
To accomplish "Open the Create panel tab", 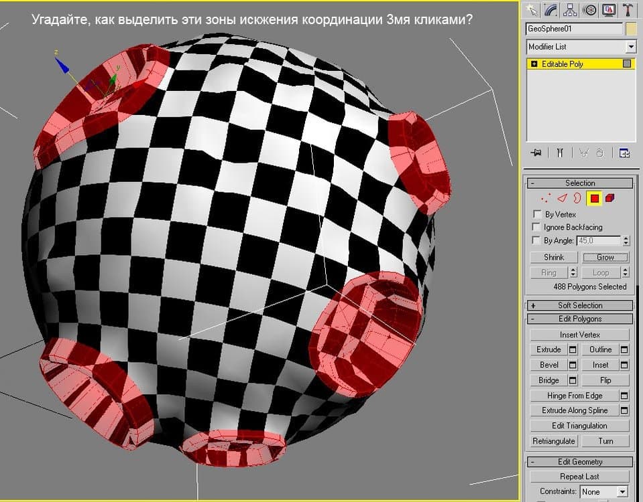I will click(x=532, y=9).
